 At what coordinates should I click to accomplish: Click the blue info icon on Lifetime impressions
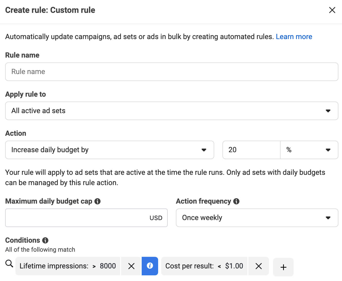(150, 266)
